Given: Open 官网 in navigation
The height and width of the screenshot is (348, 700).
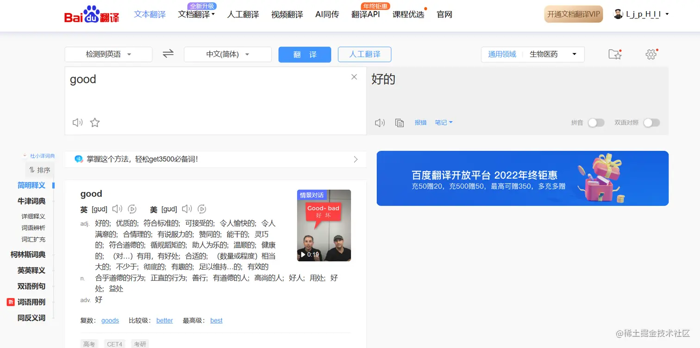Looking at the screenshot, I should coord(444,14).
